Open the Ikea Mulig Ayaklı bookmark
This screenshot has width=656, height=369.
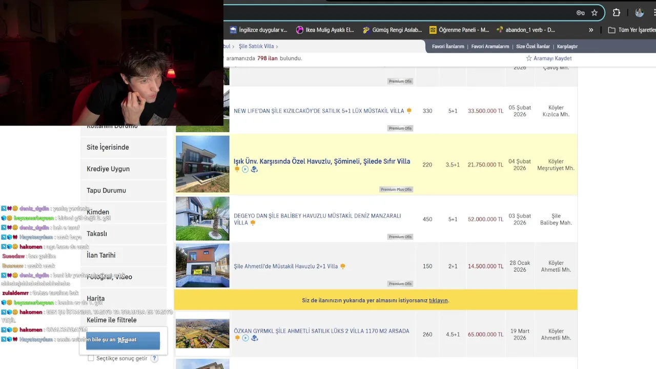325,30
